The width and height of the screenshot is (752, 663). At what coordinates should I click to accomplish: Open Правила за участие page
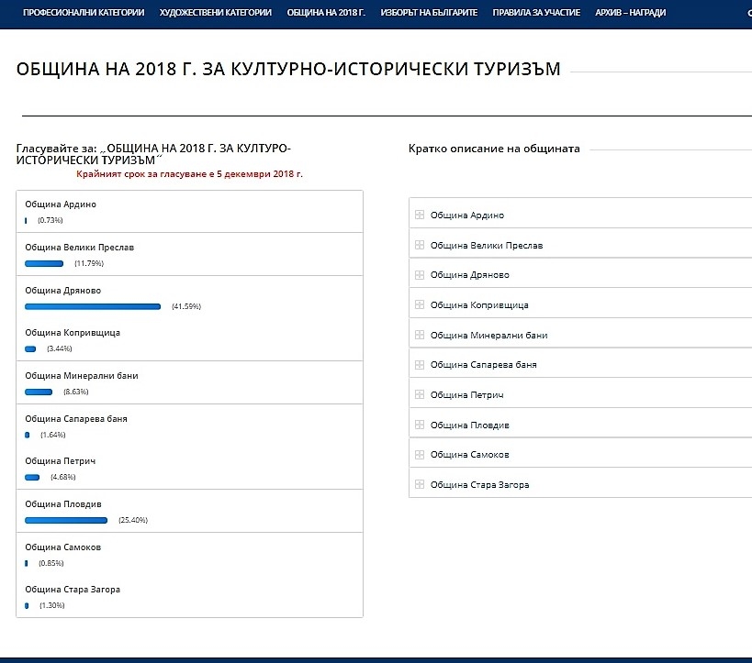pos(536,13)
